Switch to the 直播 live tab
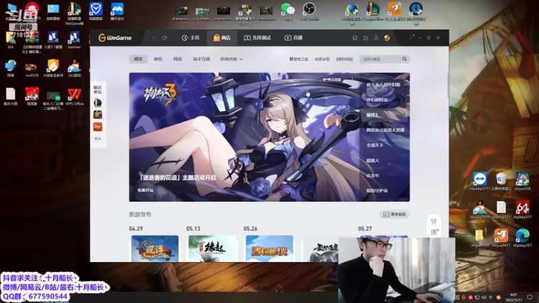Viewport: 539px width, 303px height. coord(293,38)
